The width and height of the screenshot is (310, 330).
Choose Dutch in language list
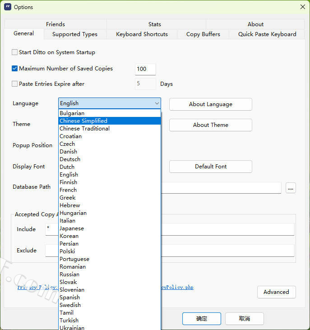click(x=110, y=167)
